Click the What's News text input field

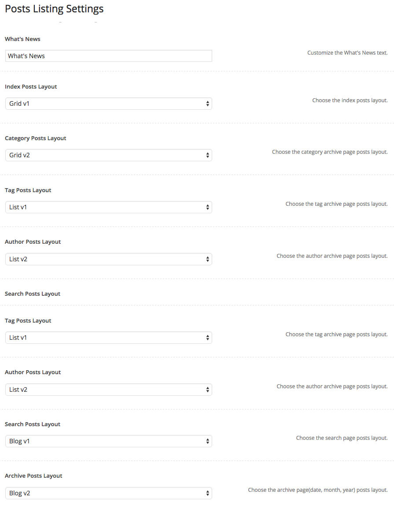click(x=109, y=56)
